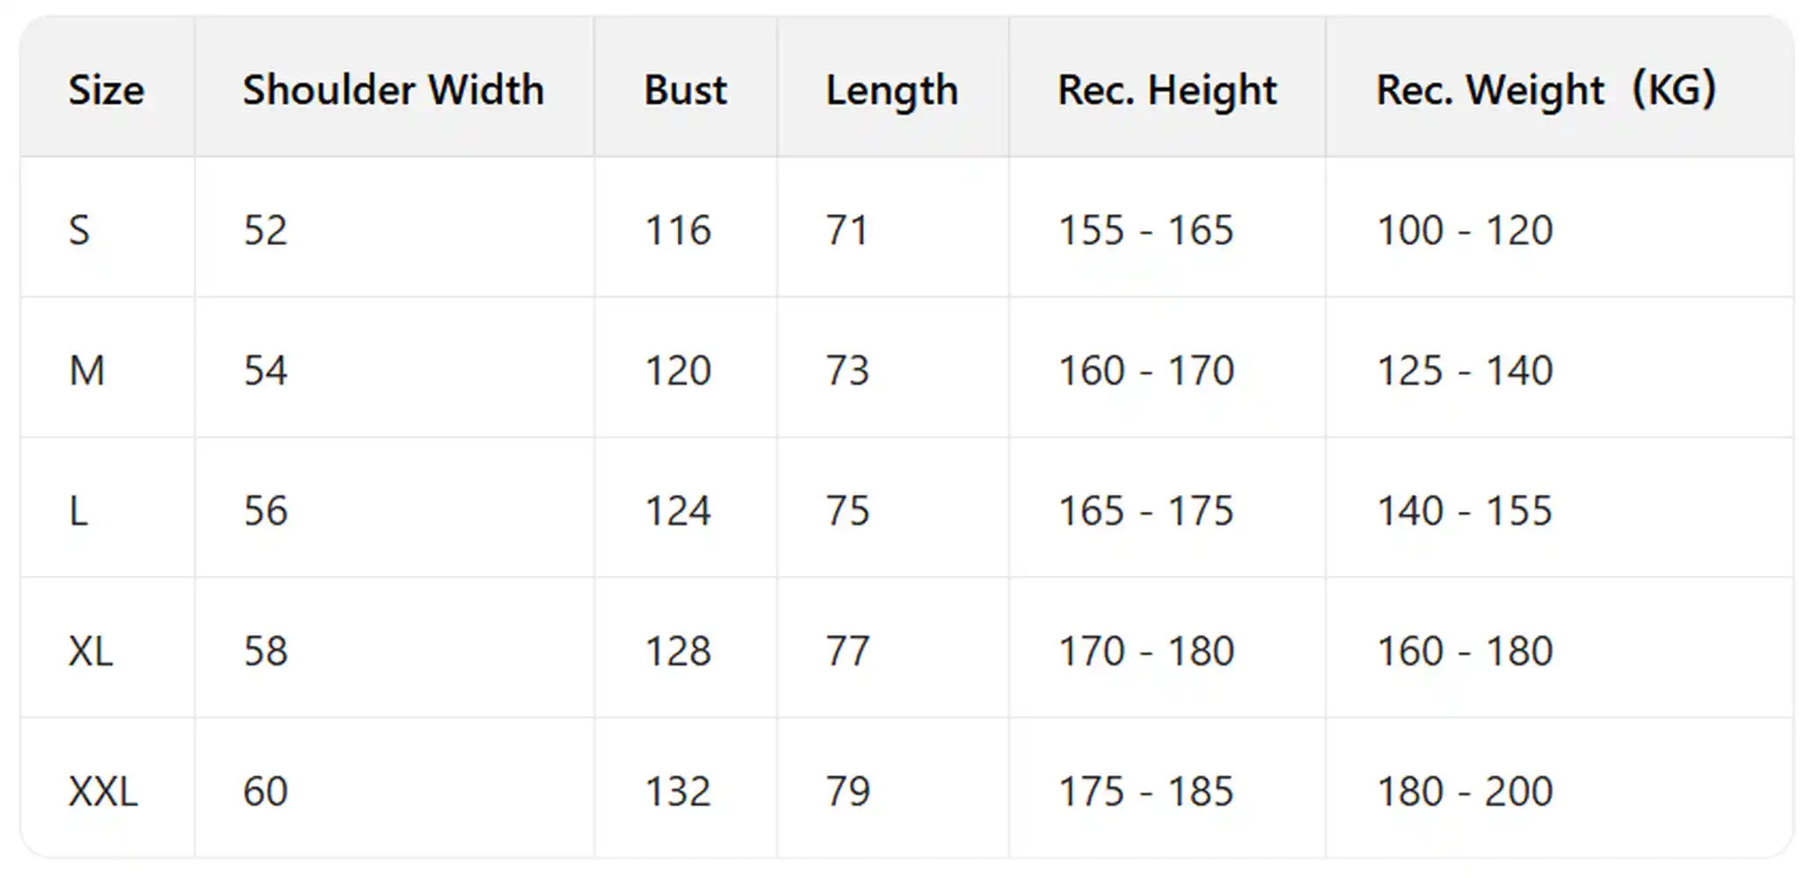Click the Length column header

(x=891, y=90)
